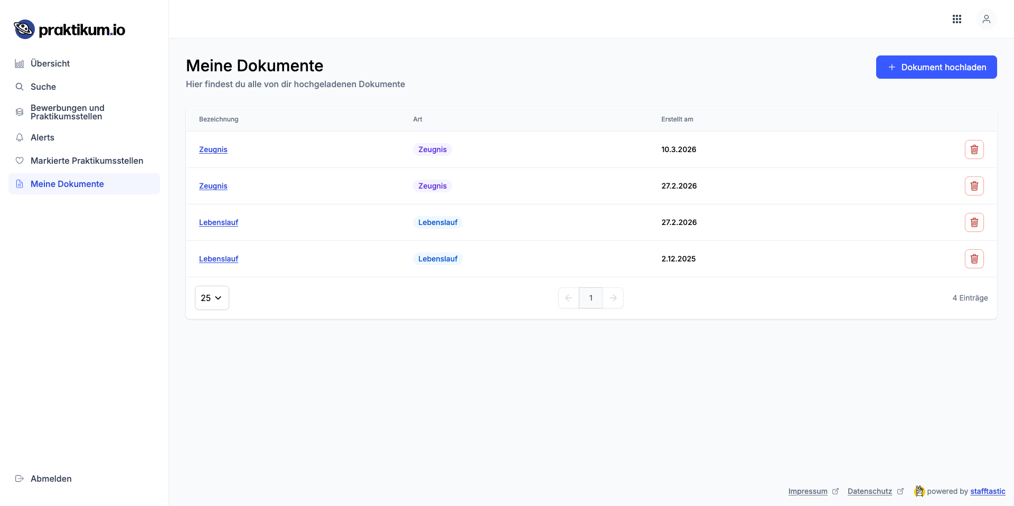
Task: Open Markierte Praktikumsstellen
Action: tap(87, 161)
